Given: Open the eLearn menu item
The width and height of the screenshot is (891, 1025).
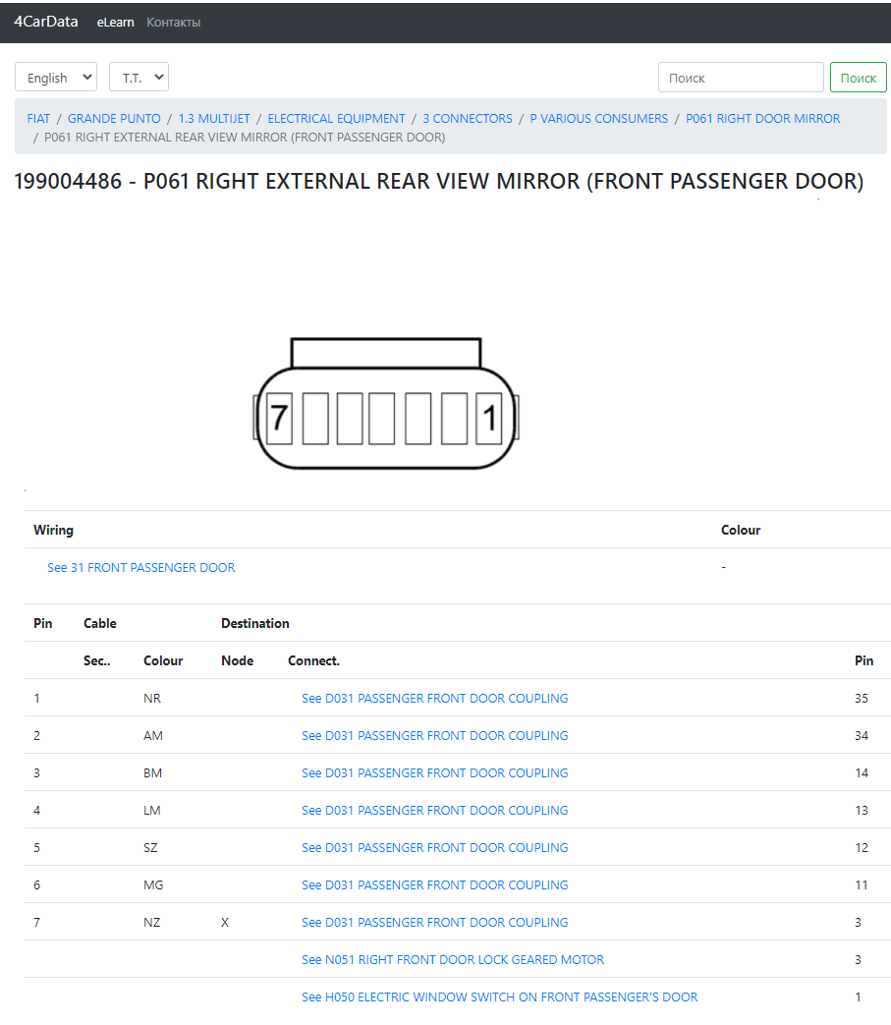Looking at the screenshot, I should [x=116, y=23].
